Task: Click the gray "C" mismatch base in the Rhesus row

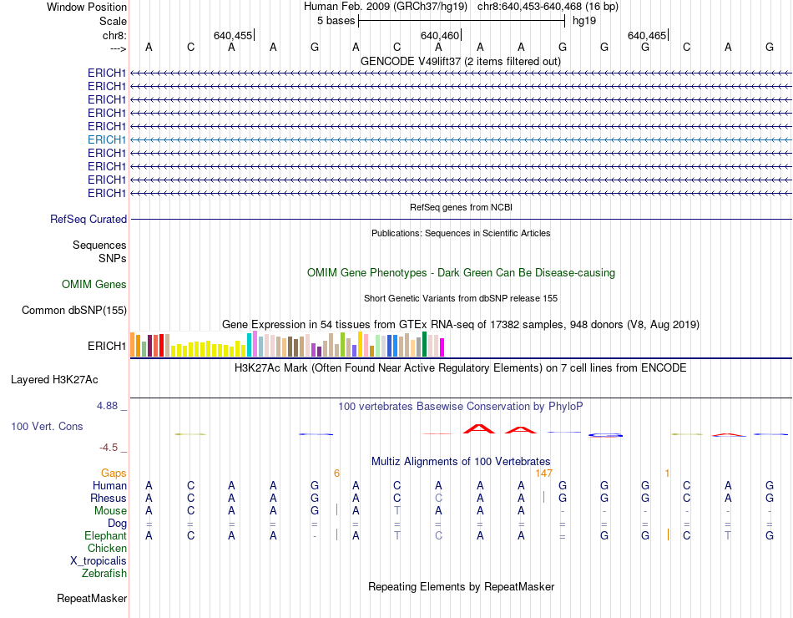Action: click(439, 498)
